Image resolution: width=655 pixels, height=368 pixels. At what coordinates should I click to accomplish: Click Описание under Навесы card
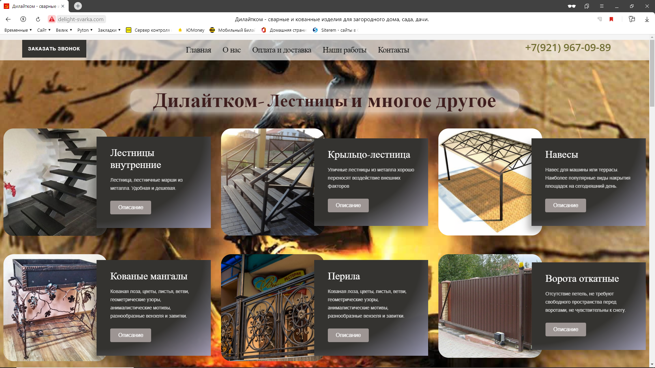point(565,205)
